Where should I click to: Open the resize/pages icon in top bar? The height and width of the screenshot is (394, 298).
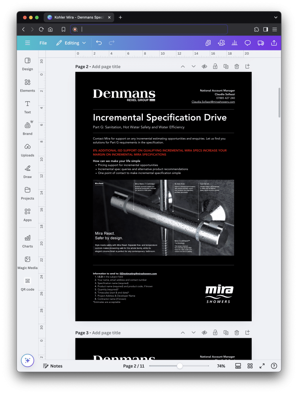(208, 43)
